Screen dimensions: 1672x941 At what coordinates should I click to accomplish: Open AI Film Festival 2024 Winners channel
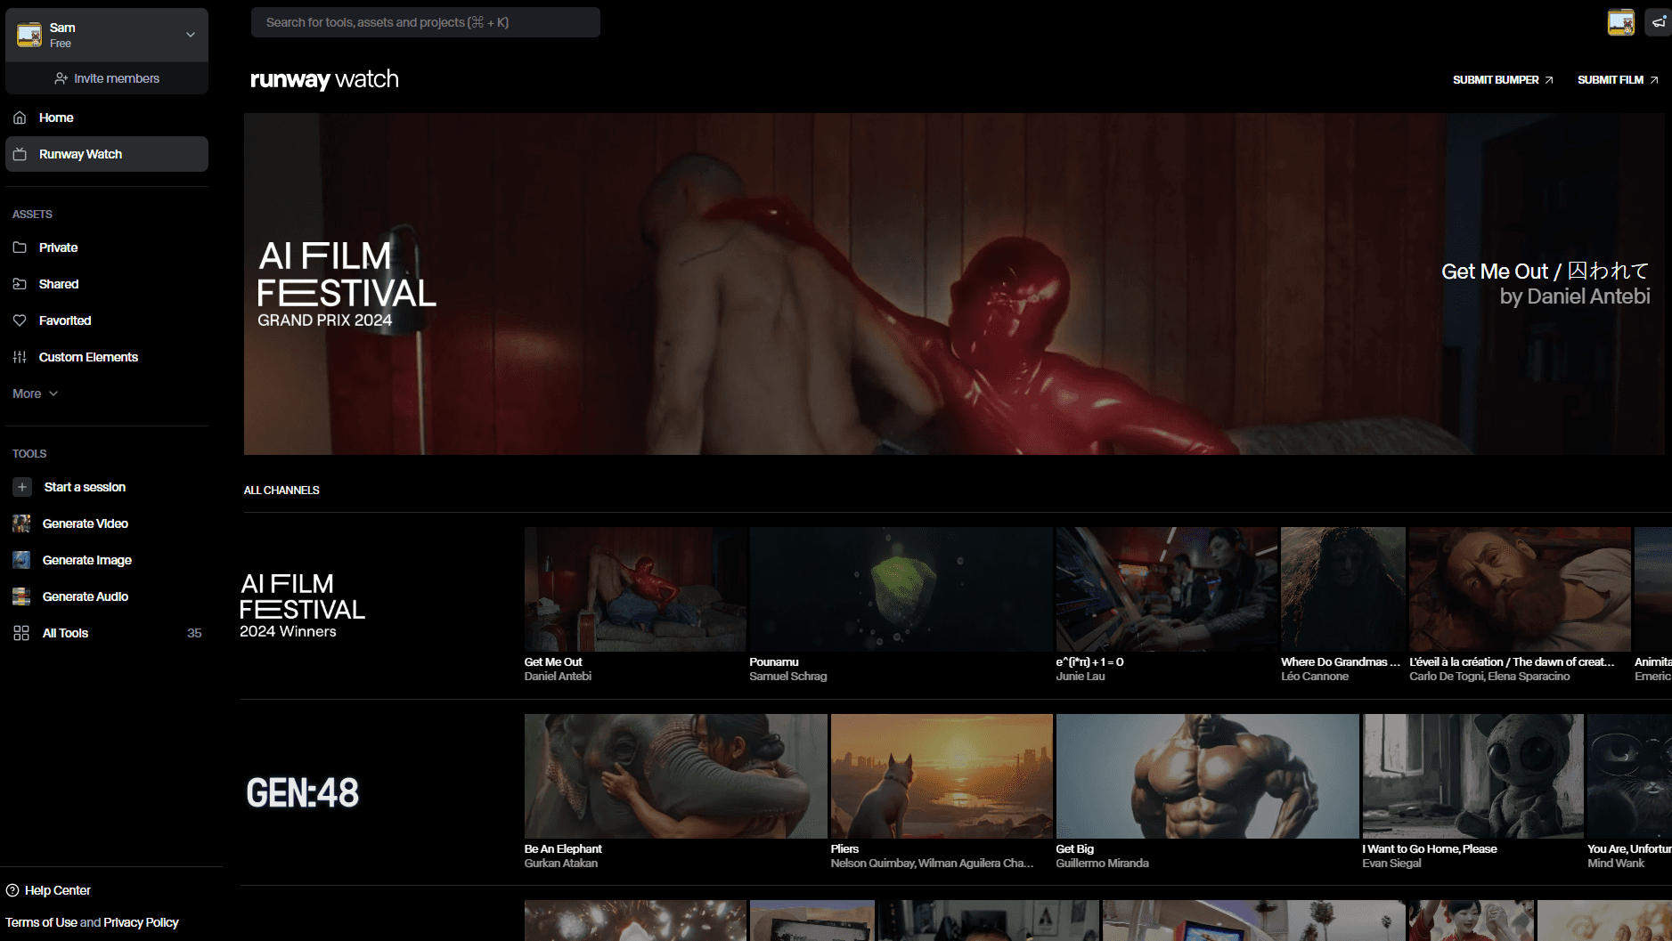302,606
